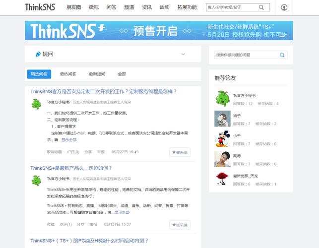
Task: Click 显示全部 in the first answer
Action: pos(69,140)
